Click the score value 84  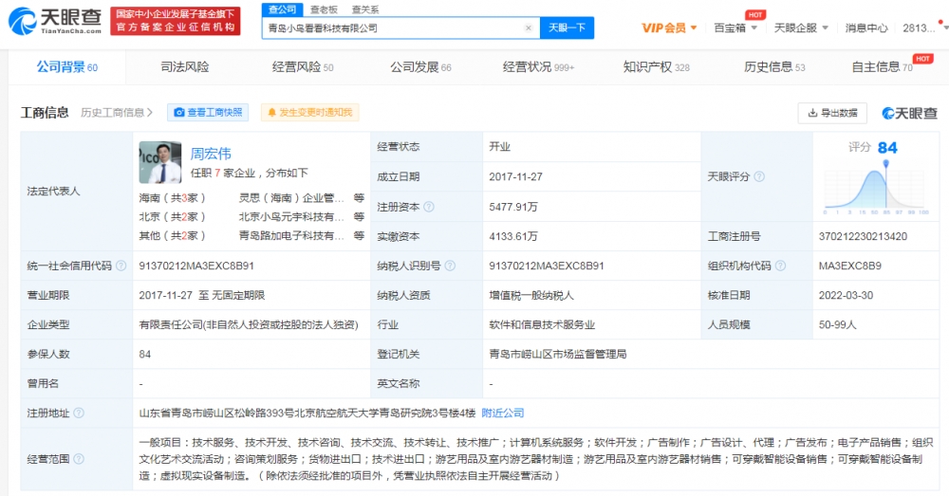(887, 148)
